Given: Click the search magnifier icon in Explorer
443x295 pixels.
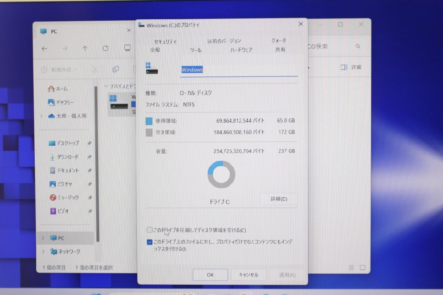Looking at the screenshot, I should [x=358, y=46].
